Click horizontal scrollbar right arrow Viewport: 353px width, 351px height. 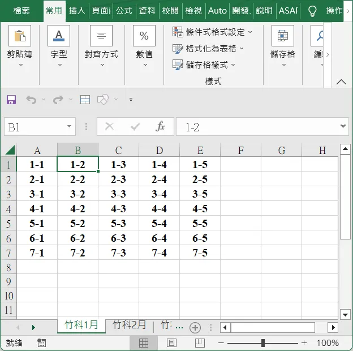pyautogui.click(x=333, y=327)
